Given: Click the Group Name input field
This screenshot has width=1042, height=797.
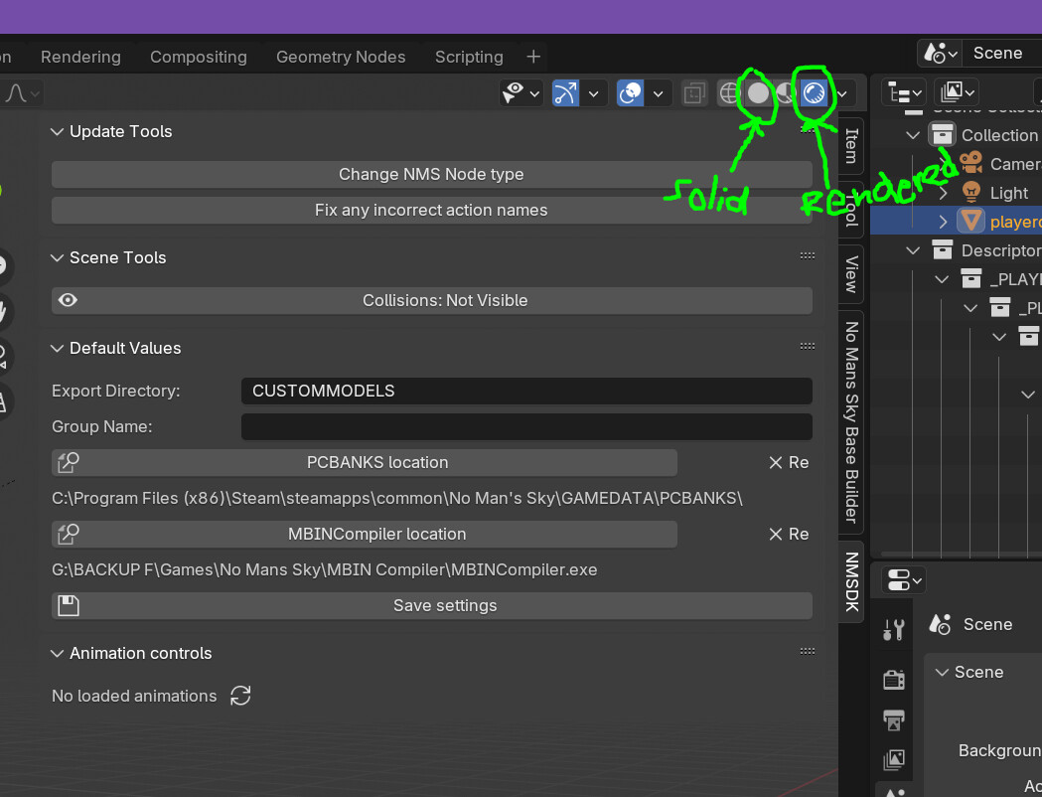Looking at the screenshot, I should (x=526, y=426).
